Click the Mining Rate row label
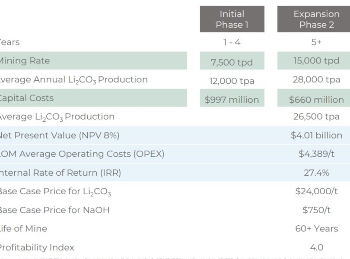This screenshot has height=259, width=350. click(25, 61)
